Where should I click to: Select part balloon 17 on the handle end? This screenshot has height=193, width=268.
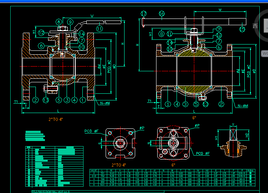[x=143, y=13]
